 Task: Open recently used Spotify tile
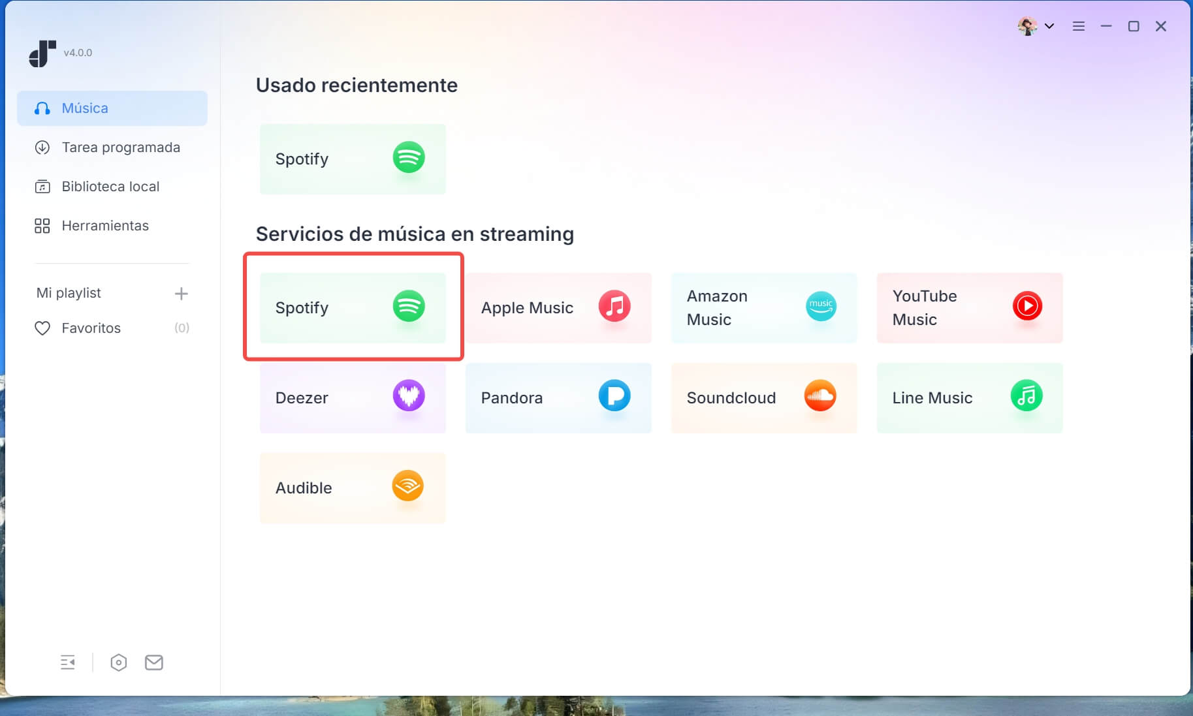click(x=353, y=159)
